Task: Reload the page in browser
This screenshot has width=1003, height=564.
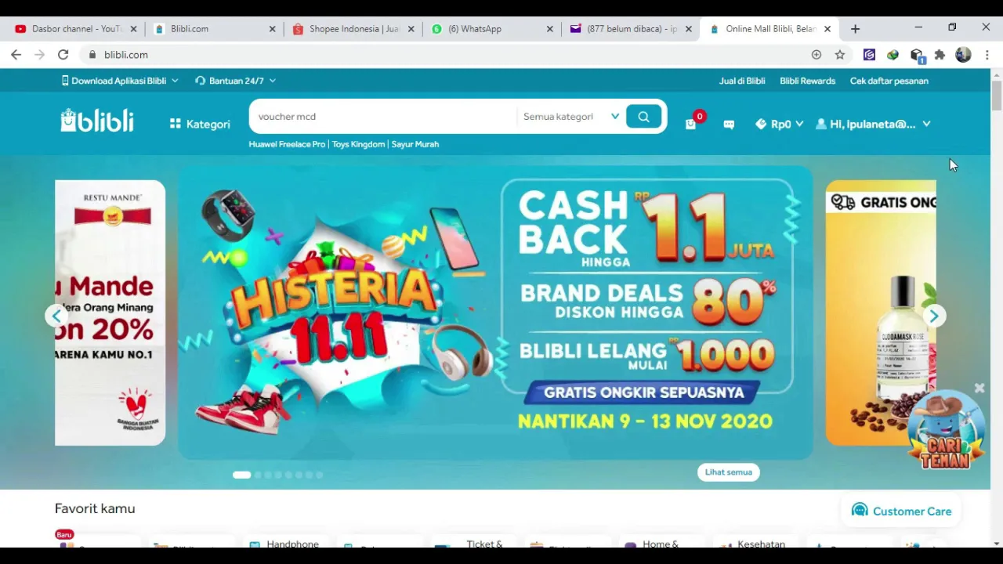Action: [63, 55]
